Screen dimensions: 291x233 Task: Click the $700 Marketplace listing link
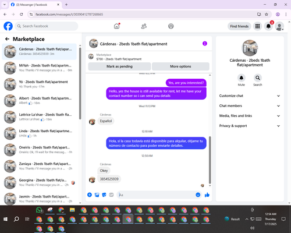(x=119, y=59)
